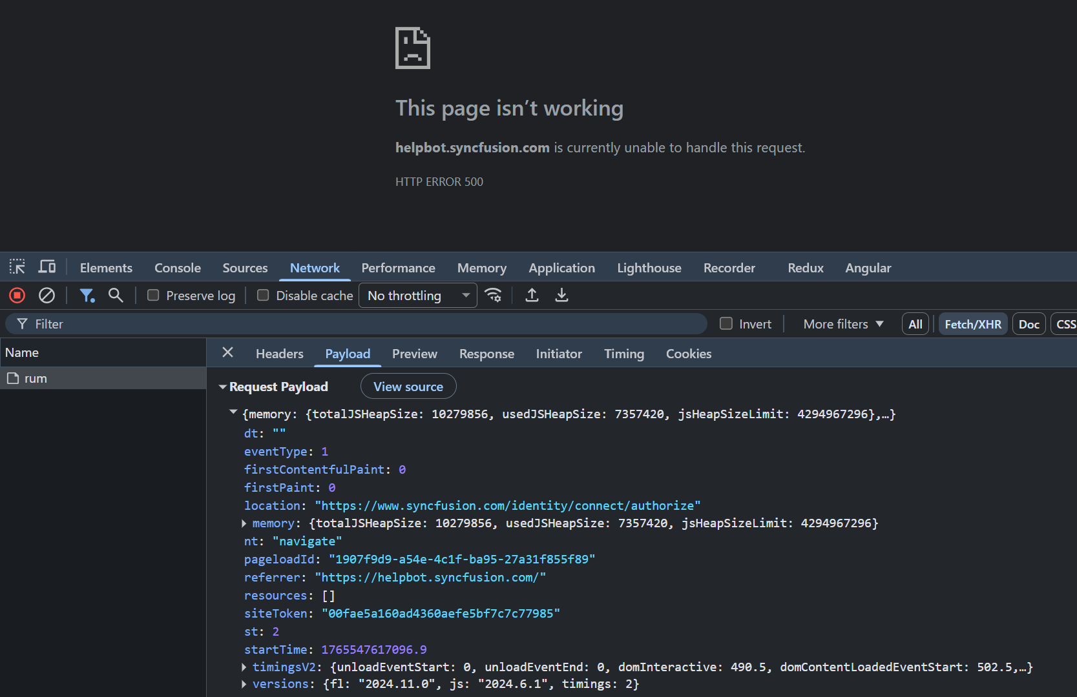Open network conditions Wi-Fi icon
The height and width of the screenshot is (697, 1077).
[494, 296]
